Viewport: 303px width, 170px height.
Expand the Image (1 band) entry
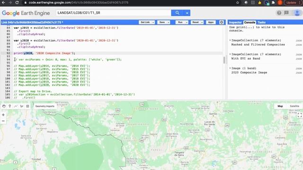click(230, 68)
